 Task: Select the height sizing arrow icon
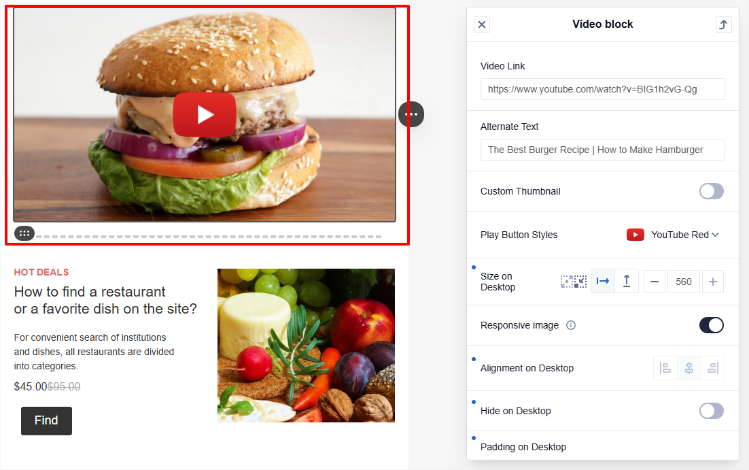point(626,282)
